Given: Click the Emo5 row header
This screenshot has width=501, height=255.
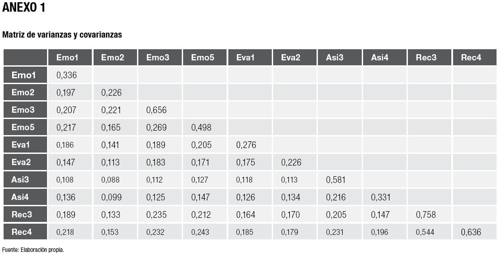Looking at the screenshot, I should 23,127.
